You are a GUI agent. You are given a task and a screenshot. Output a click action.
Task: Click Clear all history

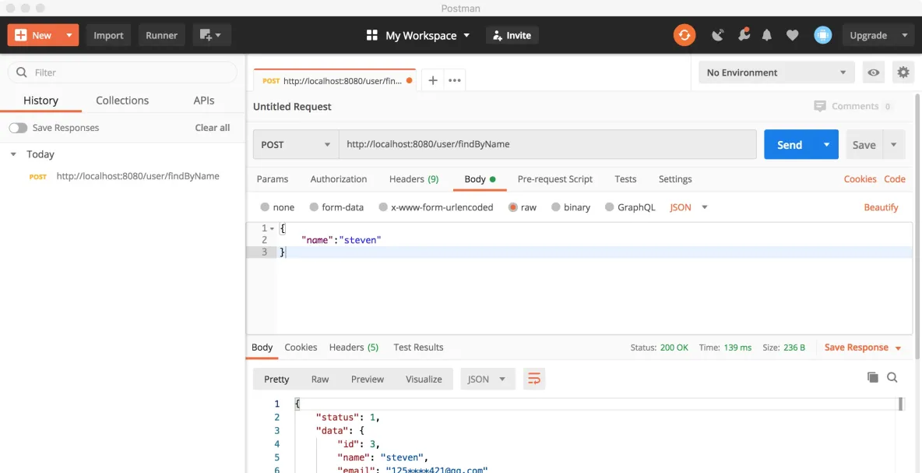pyautogui.click(x=213, y=128)
